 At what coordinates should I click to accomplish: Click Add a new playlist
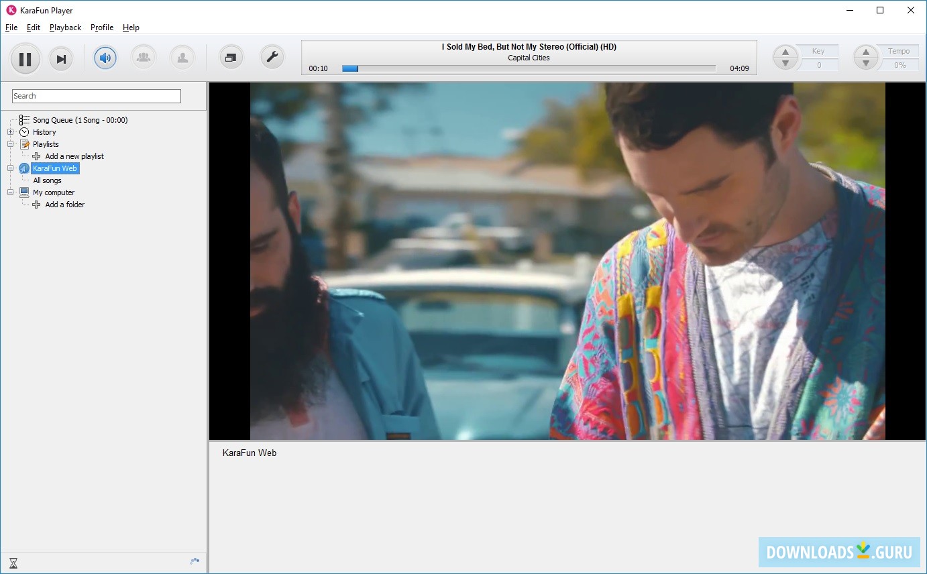74,156
